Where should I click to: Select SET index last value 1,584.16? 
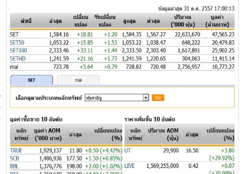point(59,35)
